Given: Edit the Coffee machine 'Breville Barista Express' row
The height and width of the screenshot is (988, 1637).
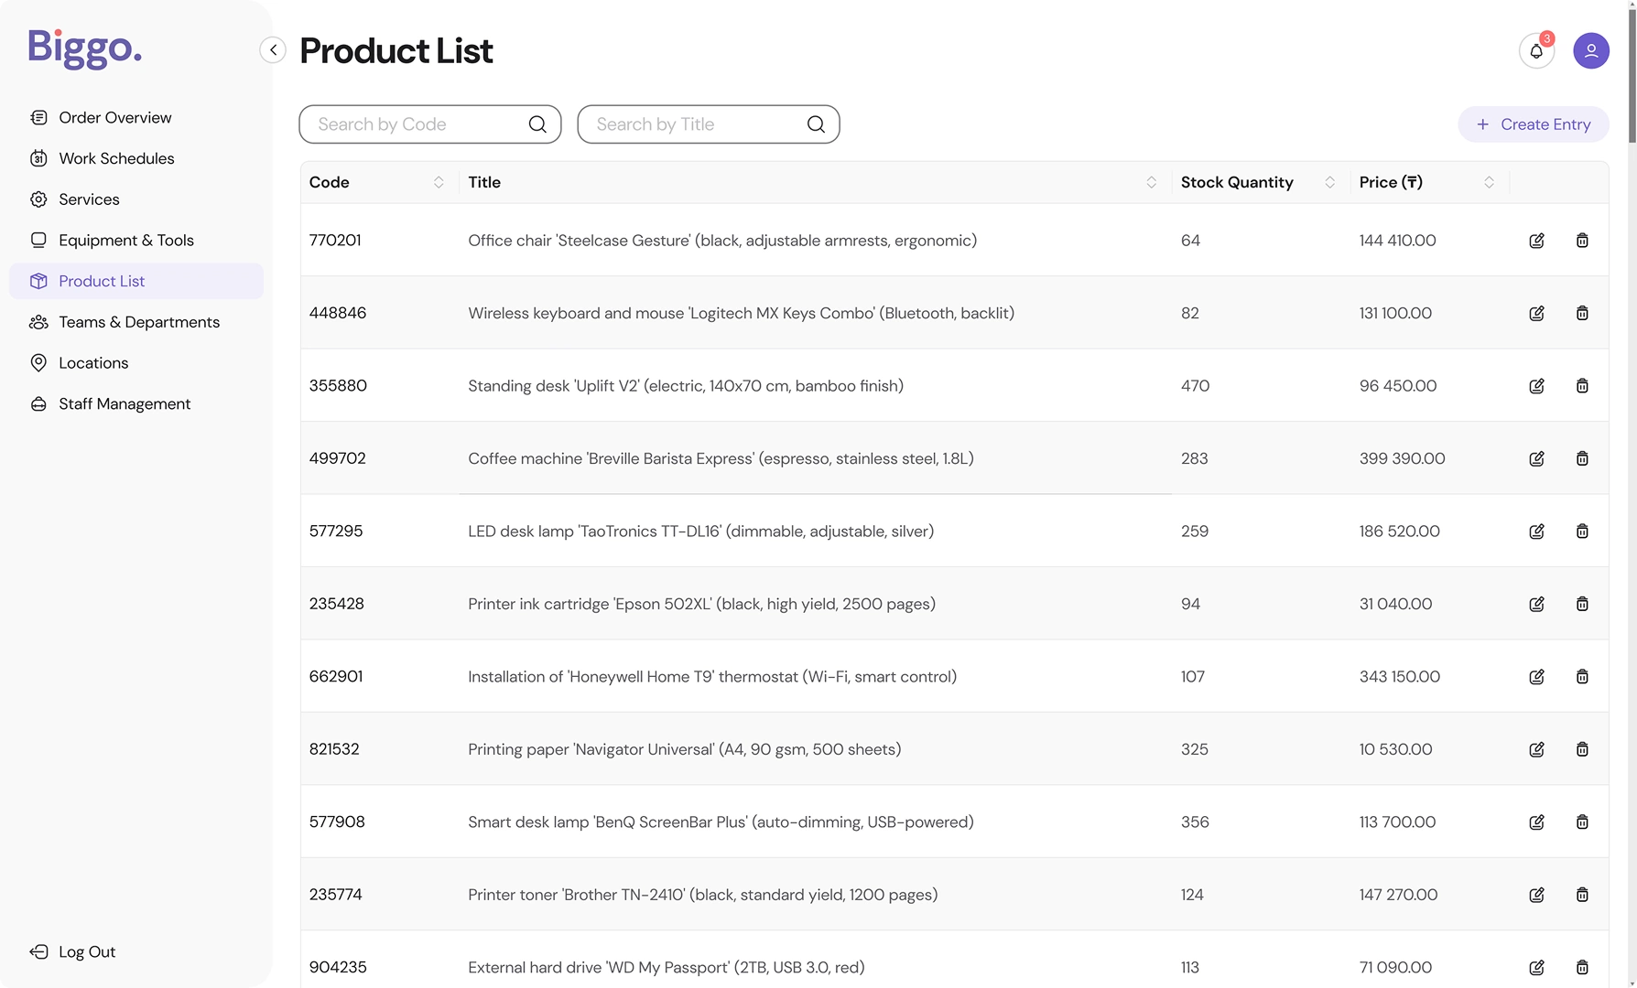Looking at the screenshot, I should click(1536, 458).
